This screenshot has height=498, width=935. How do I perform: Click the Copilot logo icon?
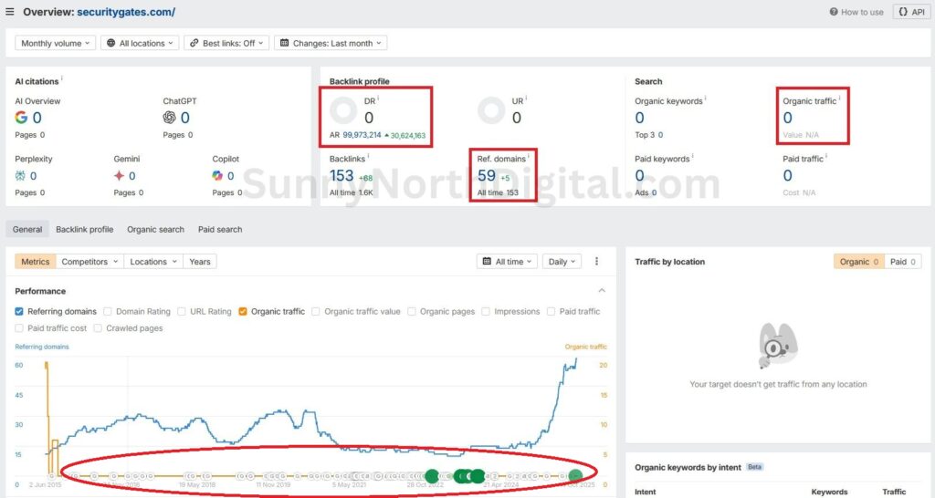pyautogui.click(x=218, y=176)
